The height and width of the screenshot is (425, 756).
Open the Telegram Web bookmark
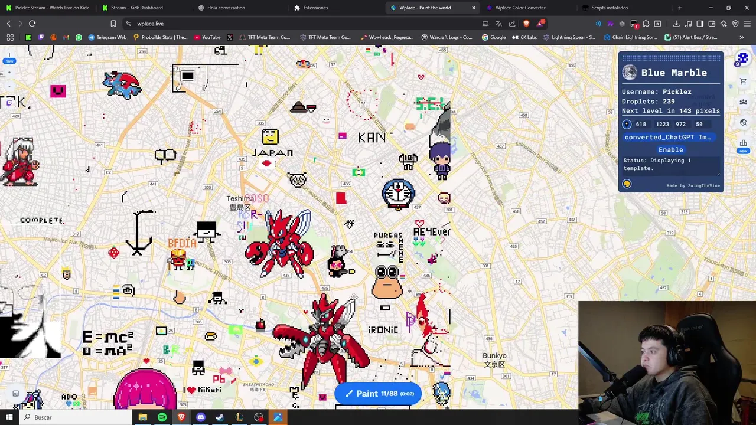pos(107,37)
